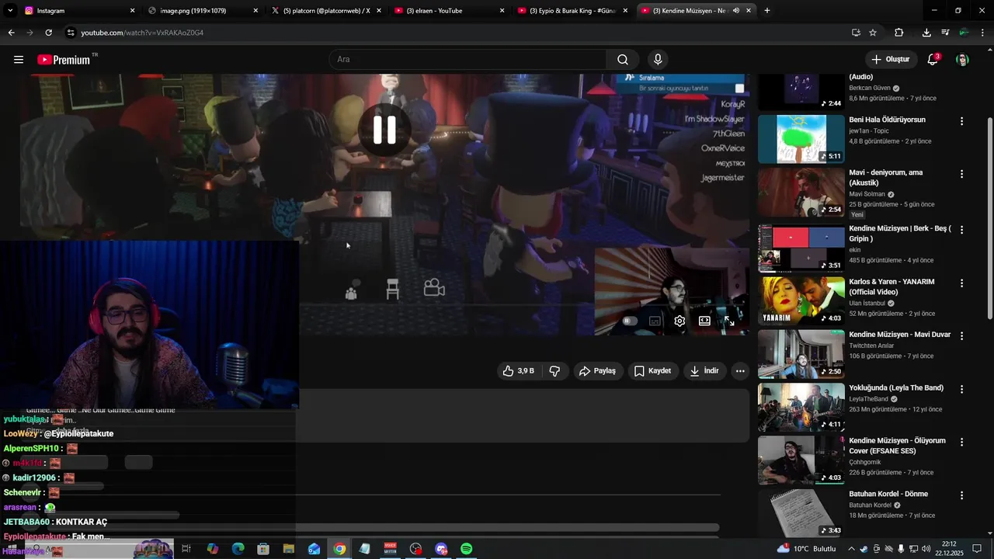The width and height of the screenshot is (994, 559).
Task: Click the page vertical scrollbar thumb
Action: [989, 217]
